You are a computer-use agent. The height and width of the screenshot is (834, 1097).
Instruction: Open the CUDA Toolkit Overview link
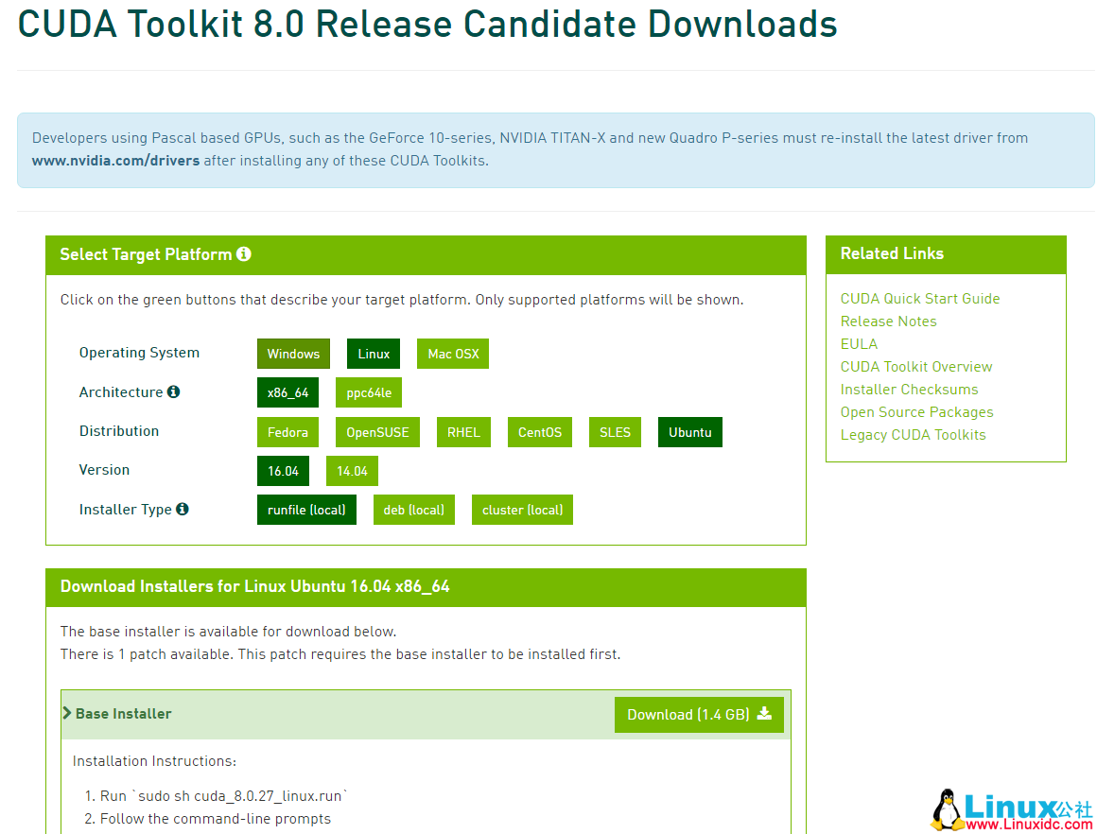[916, 367]
